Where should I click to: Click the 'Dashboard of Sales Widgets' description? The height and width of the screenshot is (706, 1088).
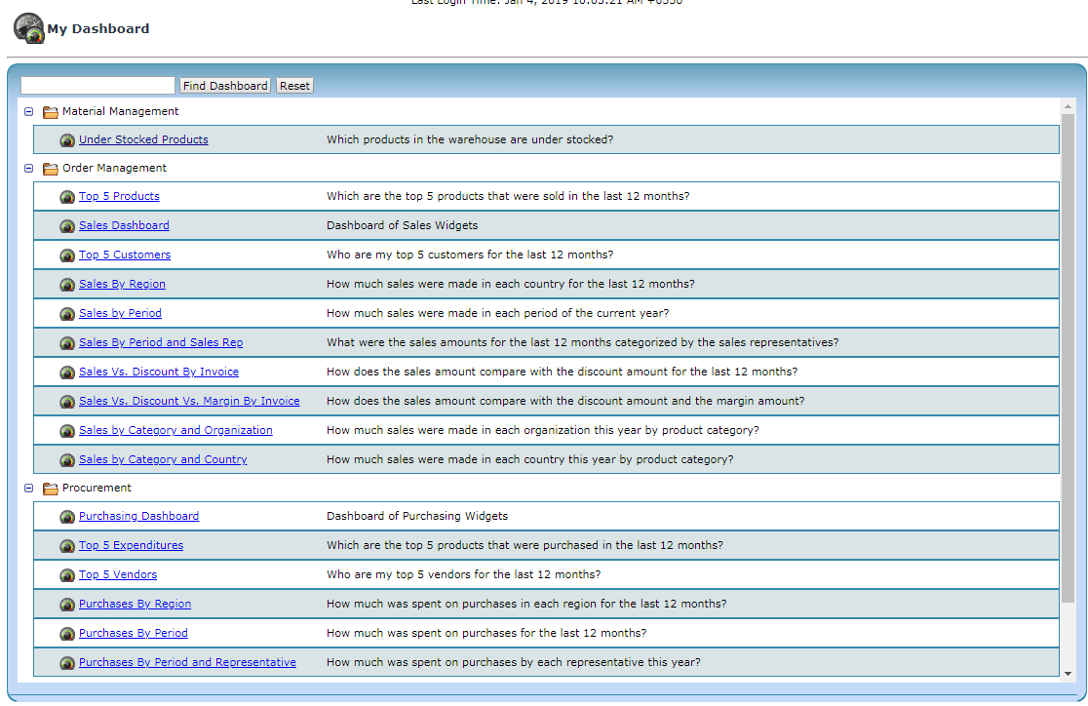[x=403, y=225]
